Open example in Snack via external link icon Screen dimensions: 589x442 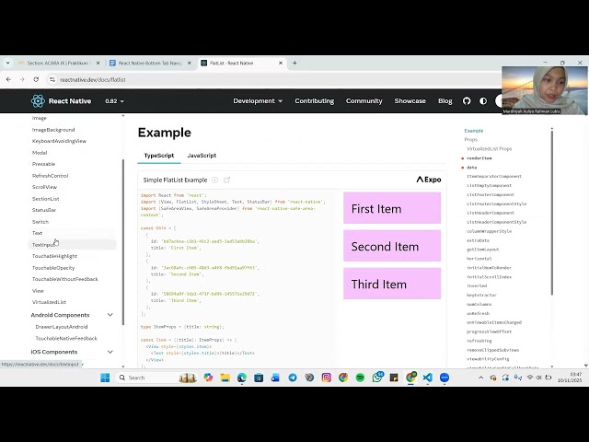(227, 180)
